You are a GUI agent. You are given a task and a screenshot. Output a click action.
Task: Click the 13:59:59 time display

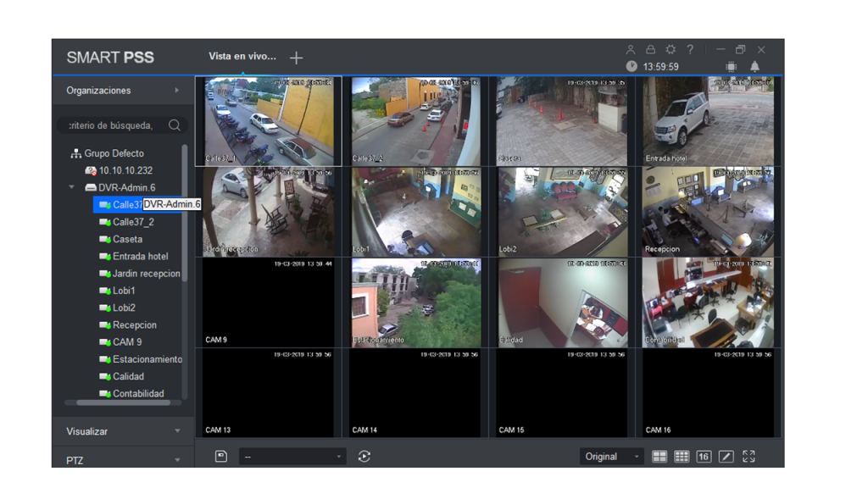(660, 67)
